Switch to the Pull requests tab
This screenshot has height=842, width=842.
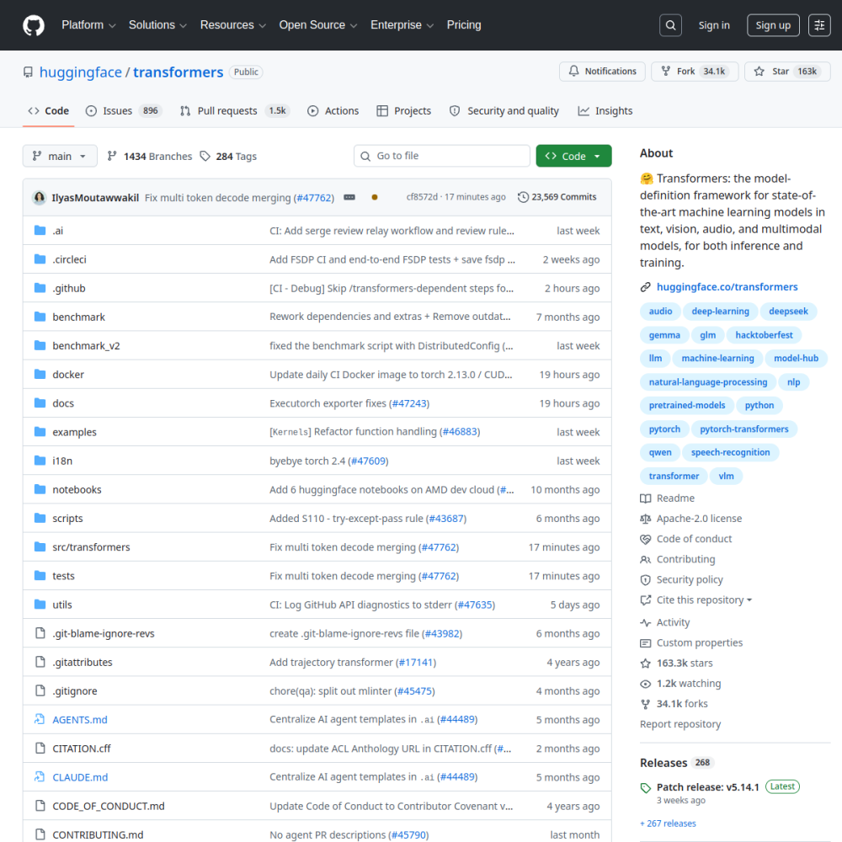tap(235, 111)
